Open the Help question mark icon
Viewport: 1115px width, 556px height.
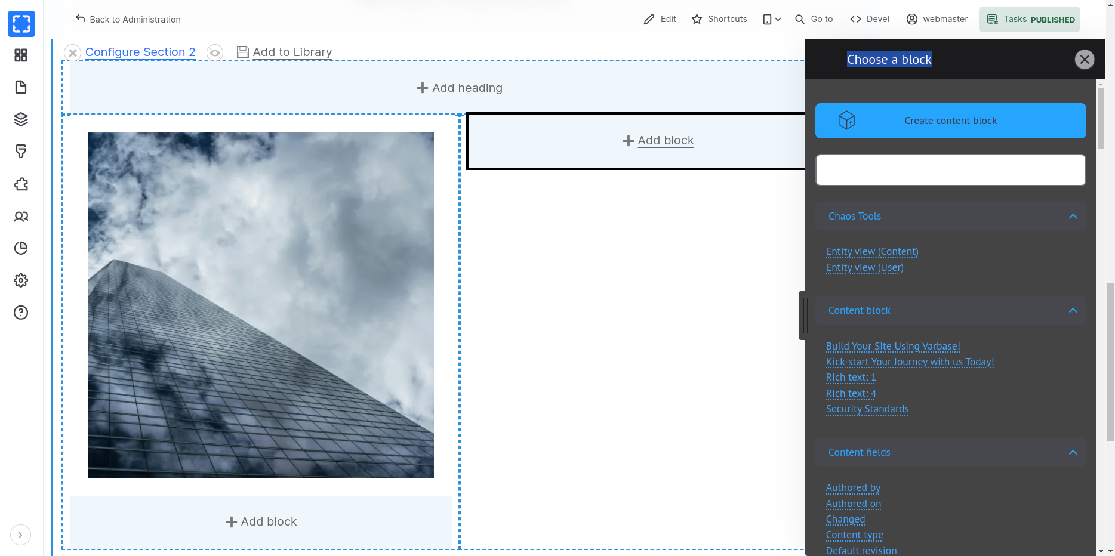pos(21,313)
